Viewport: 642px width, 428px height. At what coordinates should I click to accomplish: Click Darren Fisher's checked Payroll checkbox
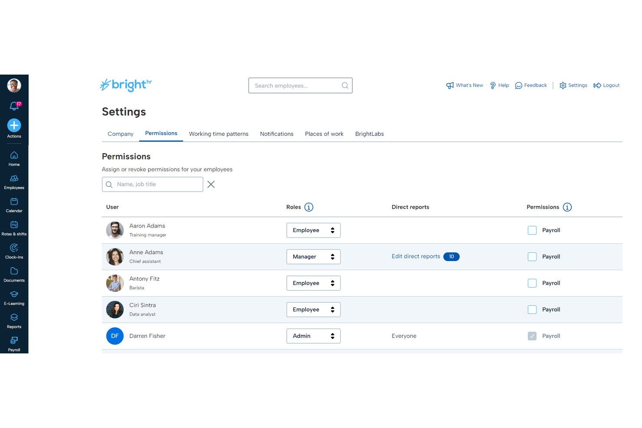click(532, 336)
